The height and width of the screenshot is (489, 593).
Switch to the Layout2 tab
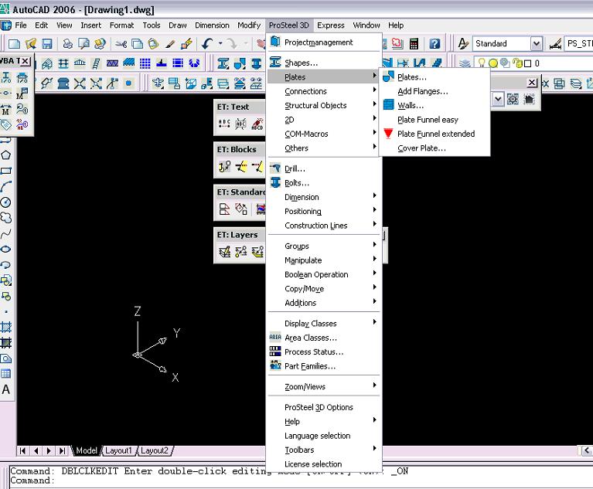pos(155,450)
